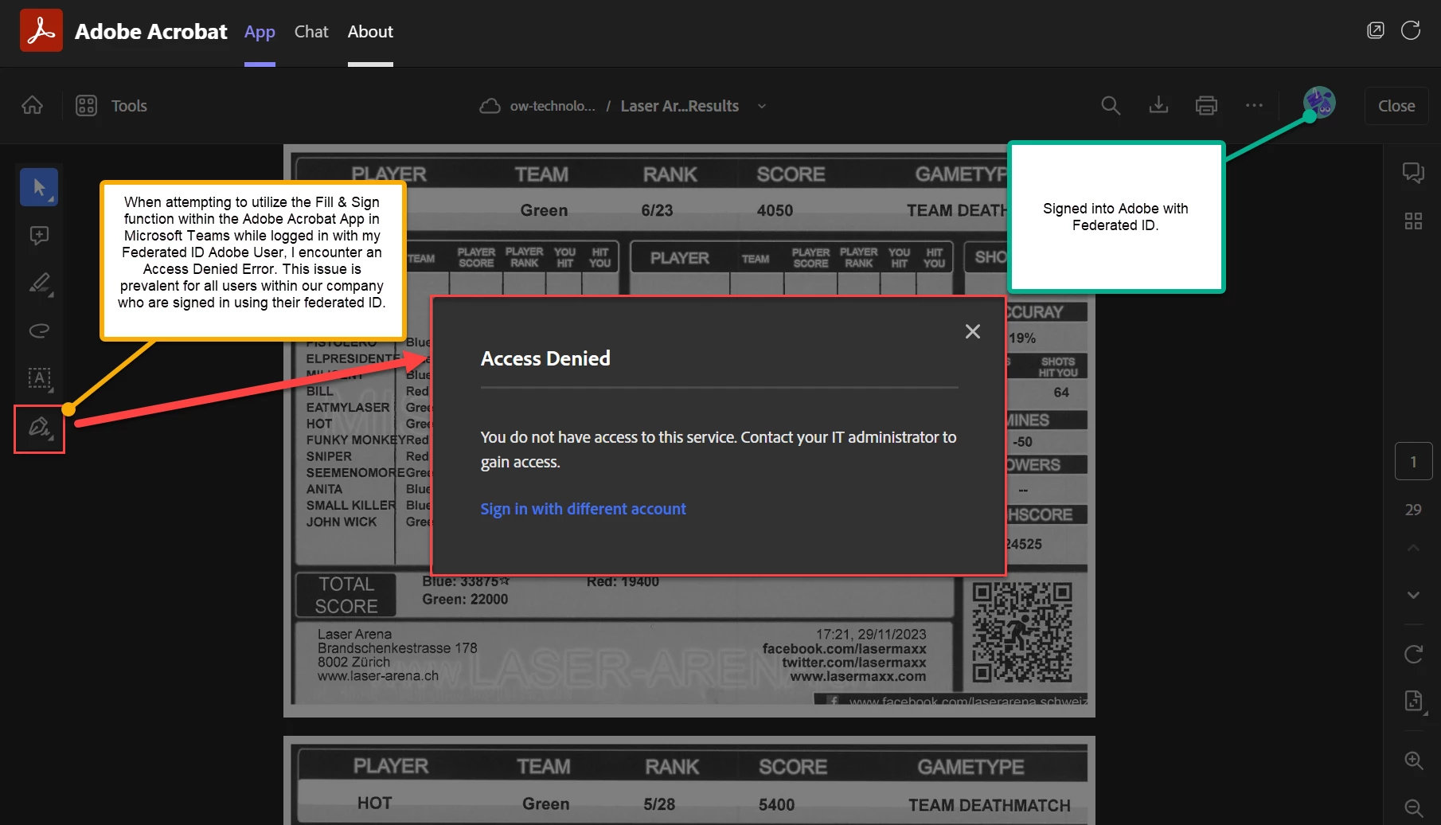
Task: Search within the document
Action: tap(1111, 106)
